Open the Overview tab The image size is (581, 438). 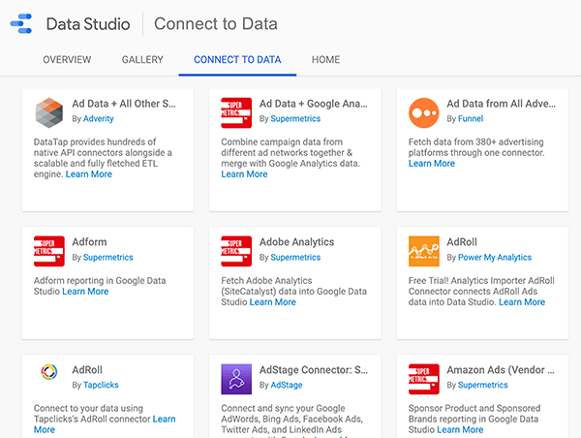pos(67,60)
